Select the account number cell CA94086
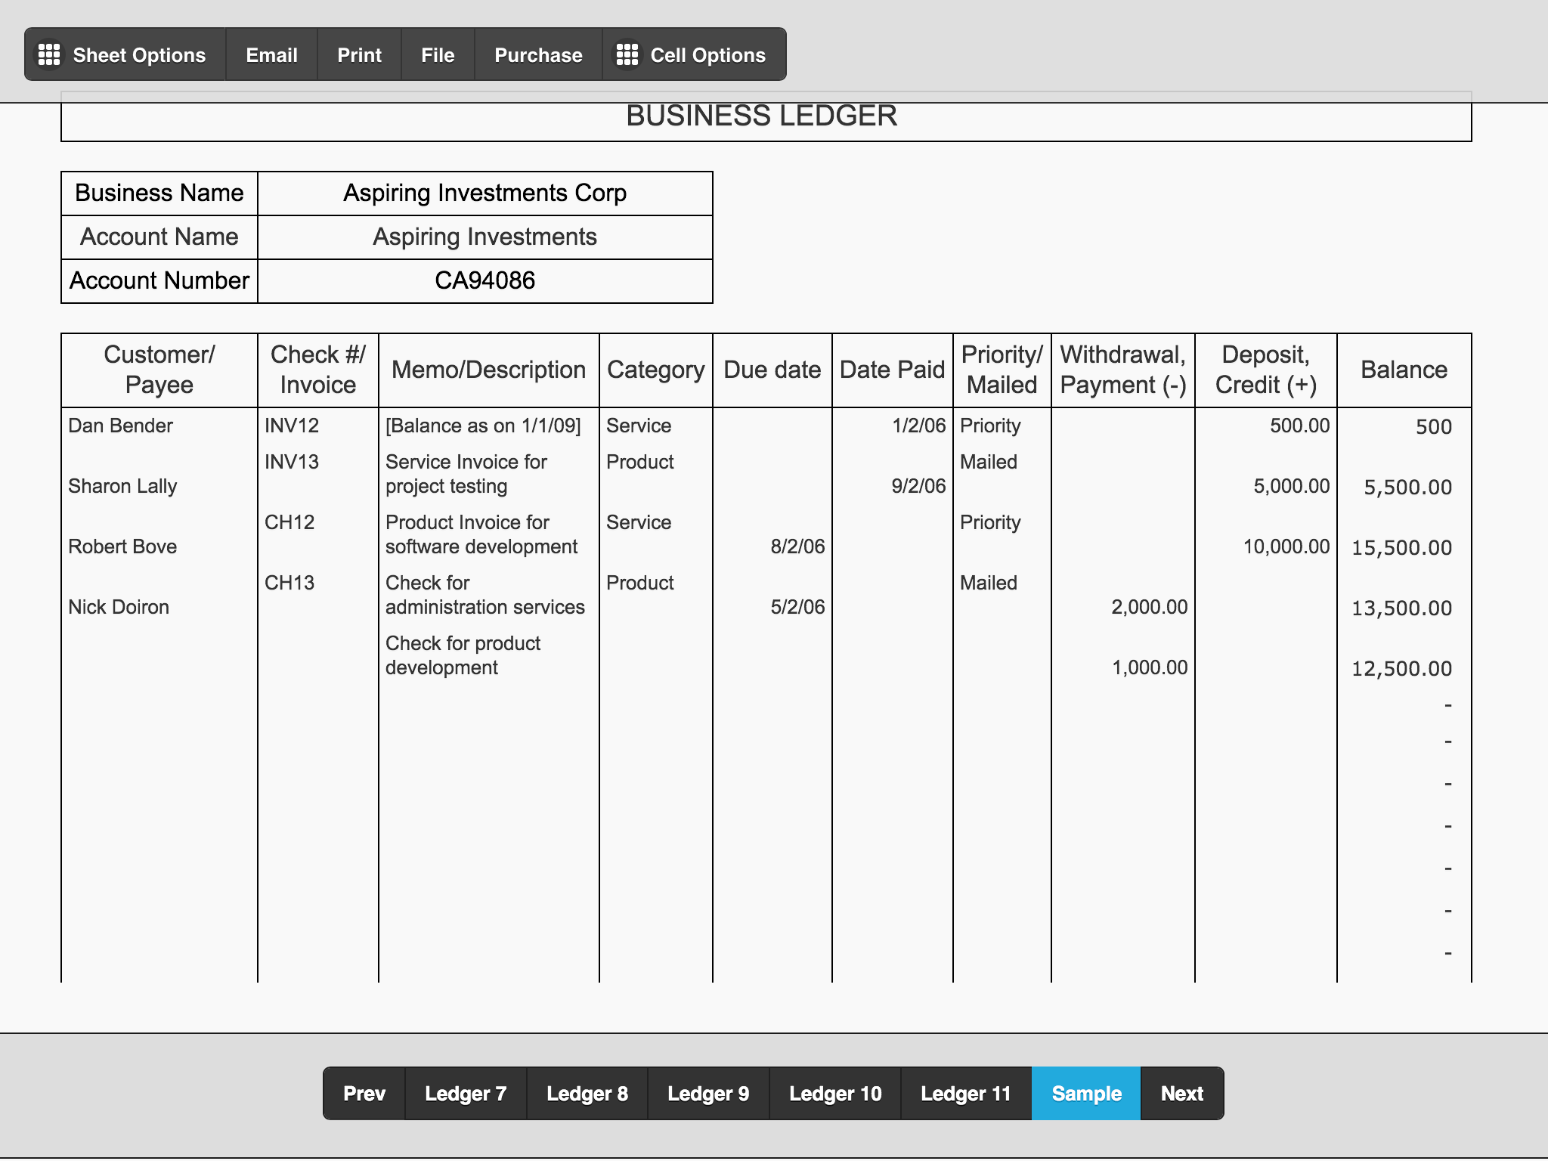Viewport: 1548px width, 1161px height. [485, 281]
